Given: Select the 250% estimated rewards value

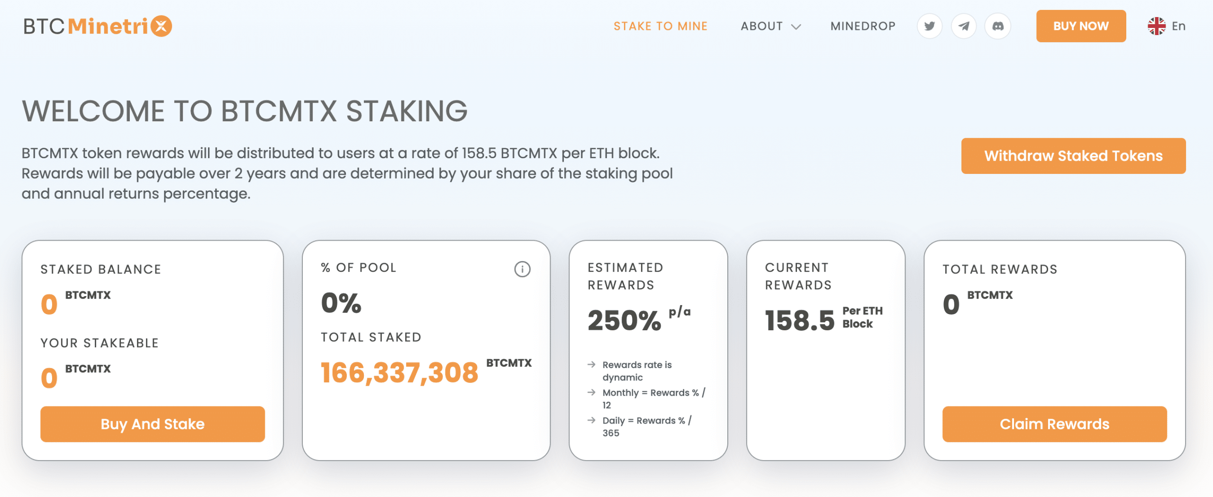Looking at the screenshot, I should pos(624,321).
